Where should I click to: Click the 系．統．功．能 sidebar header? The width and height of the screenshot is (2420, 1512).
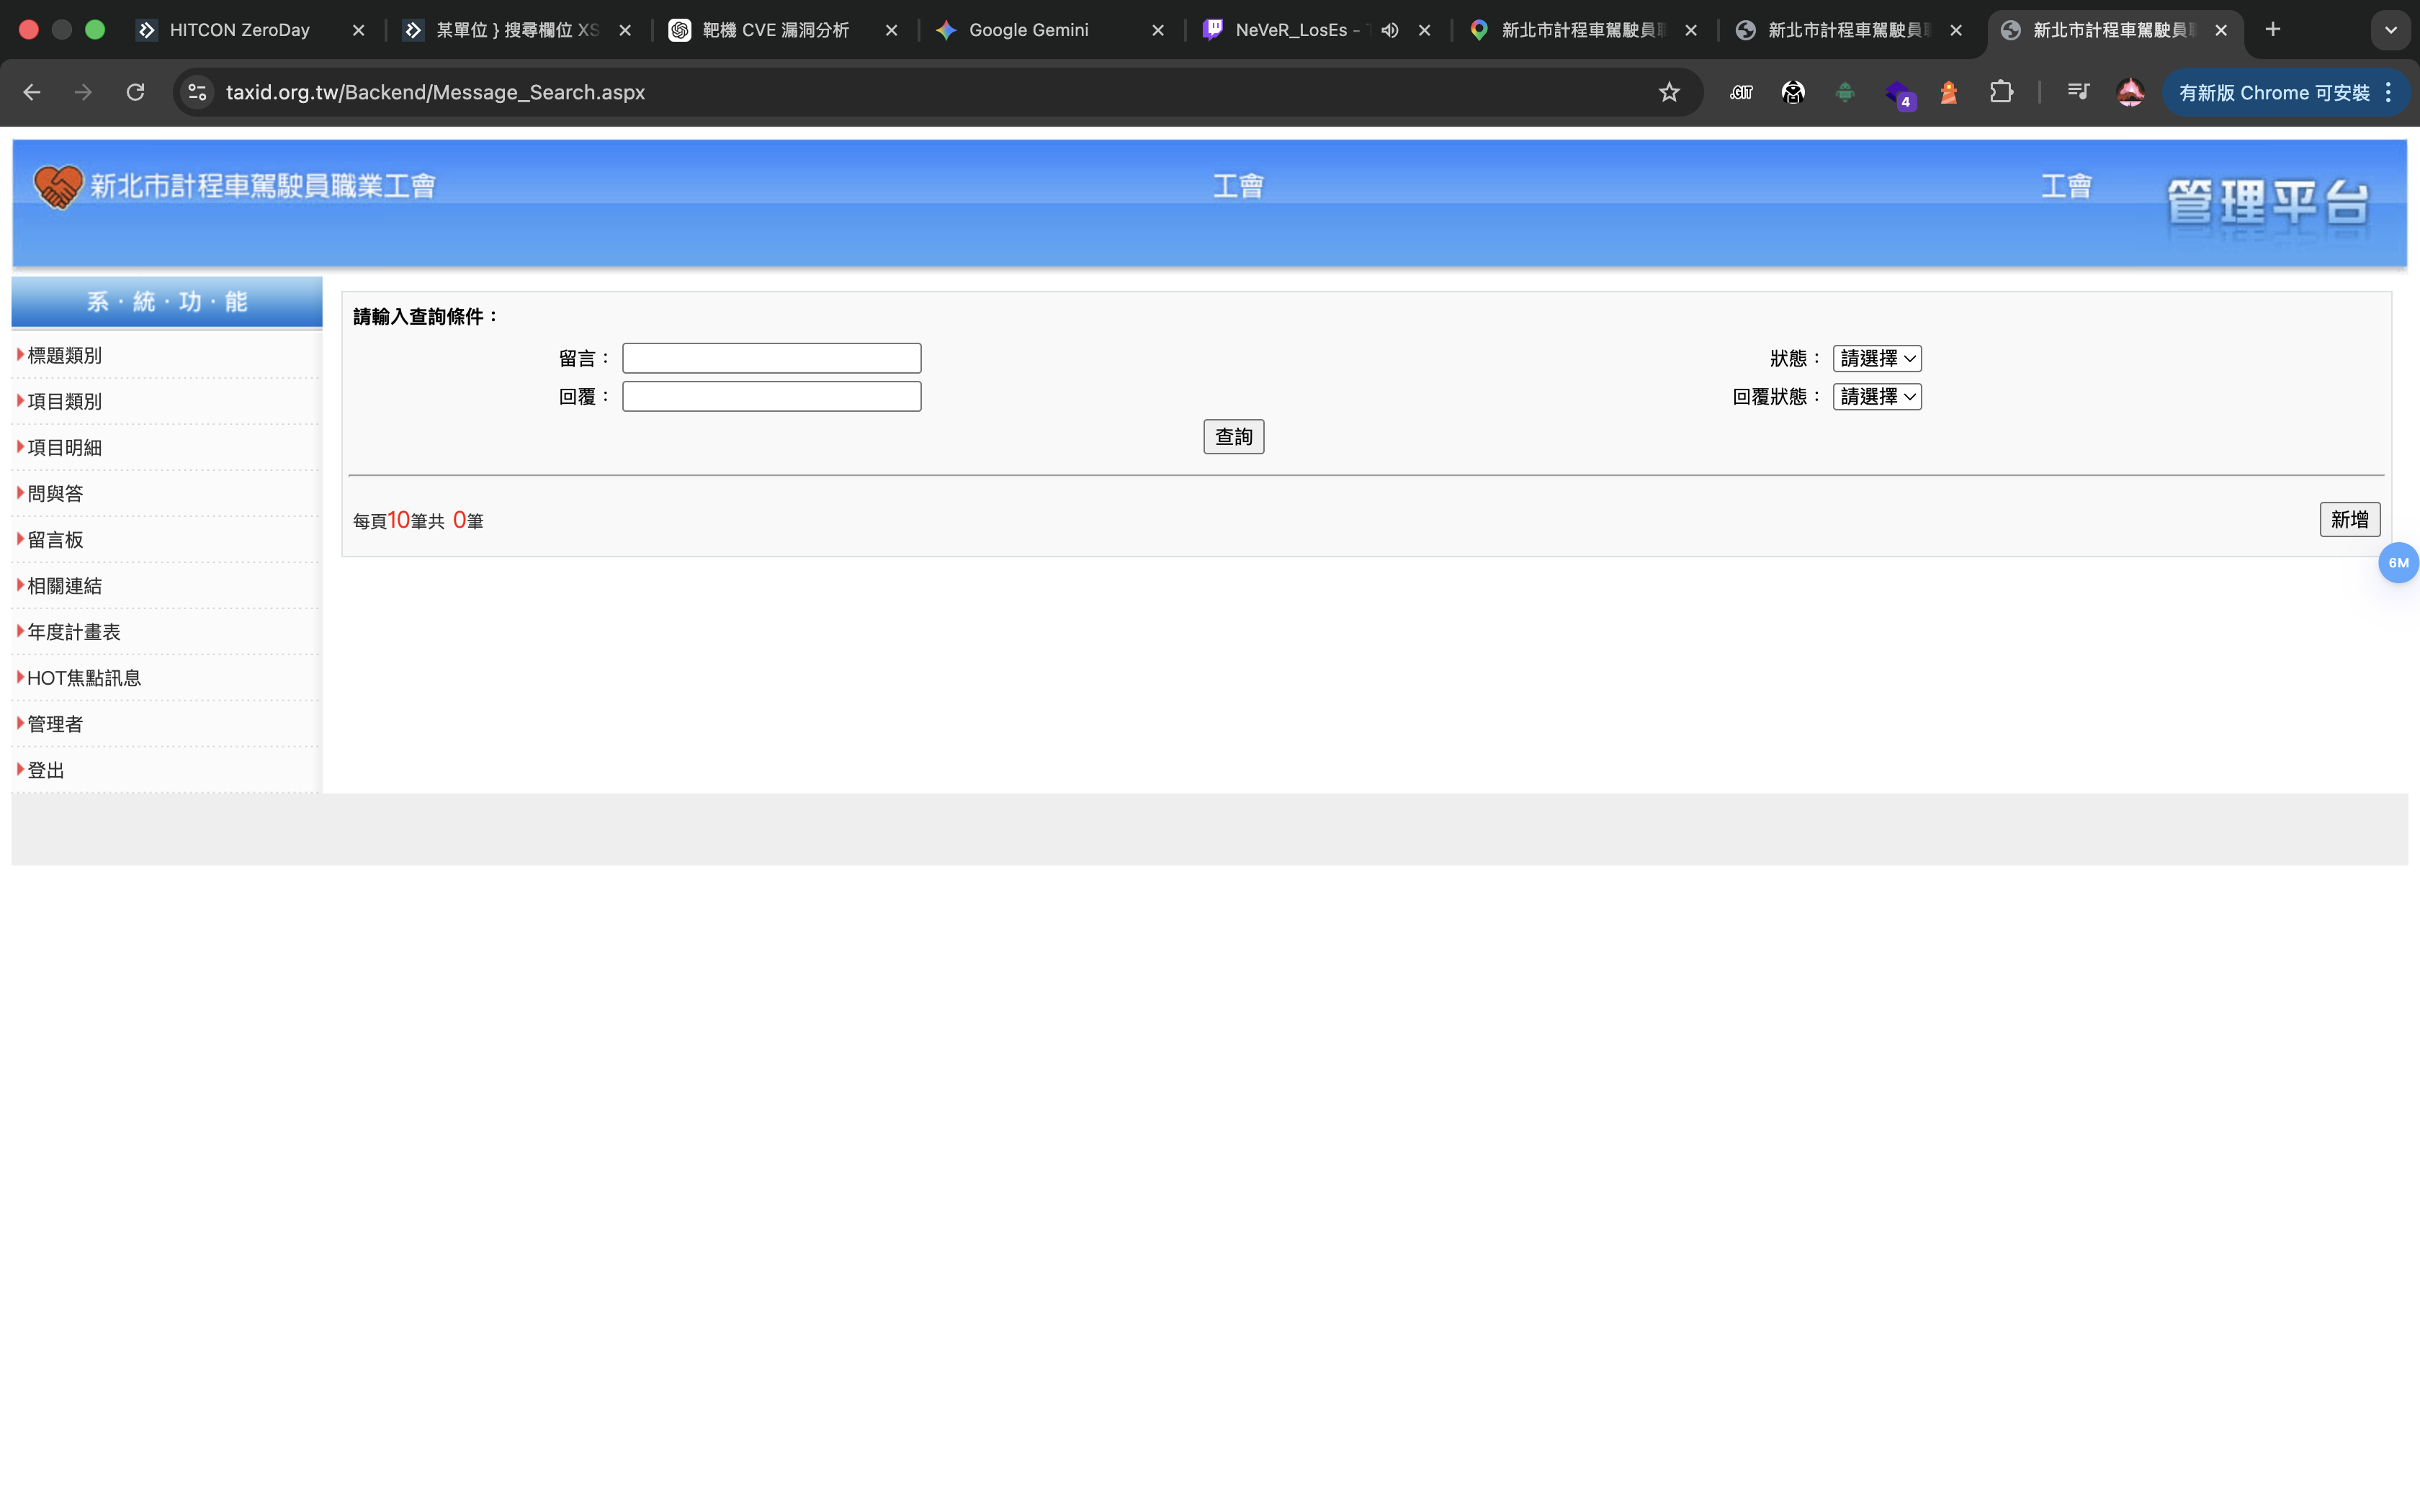click(167, 302)
